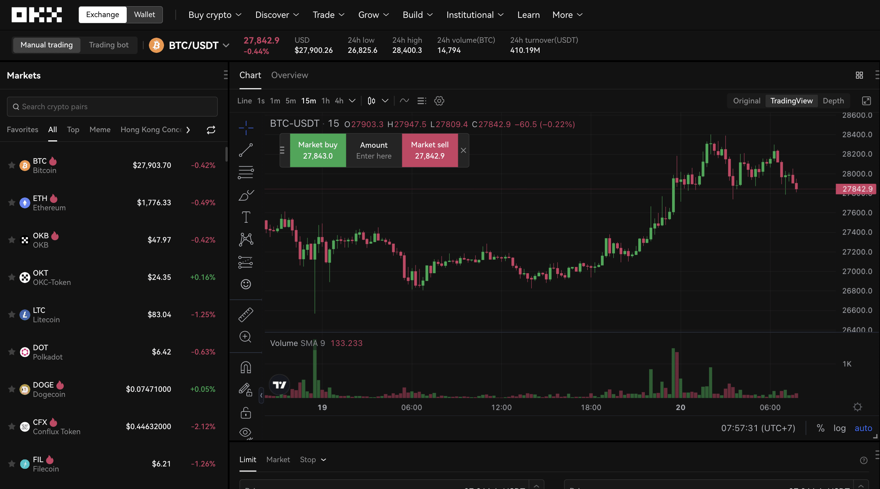Screen dimensions: 880x489
Task: Select the magnet snap tool
Action: 246,367
